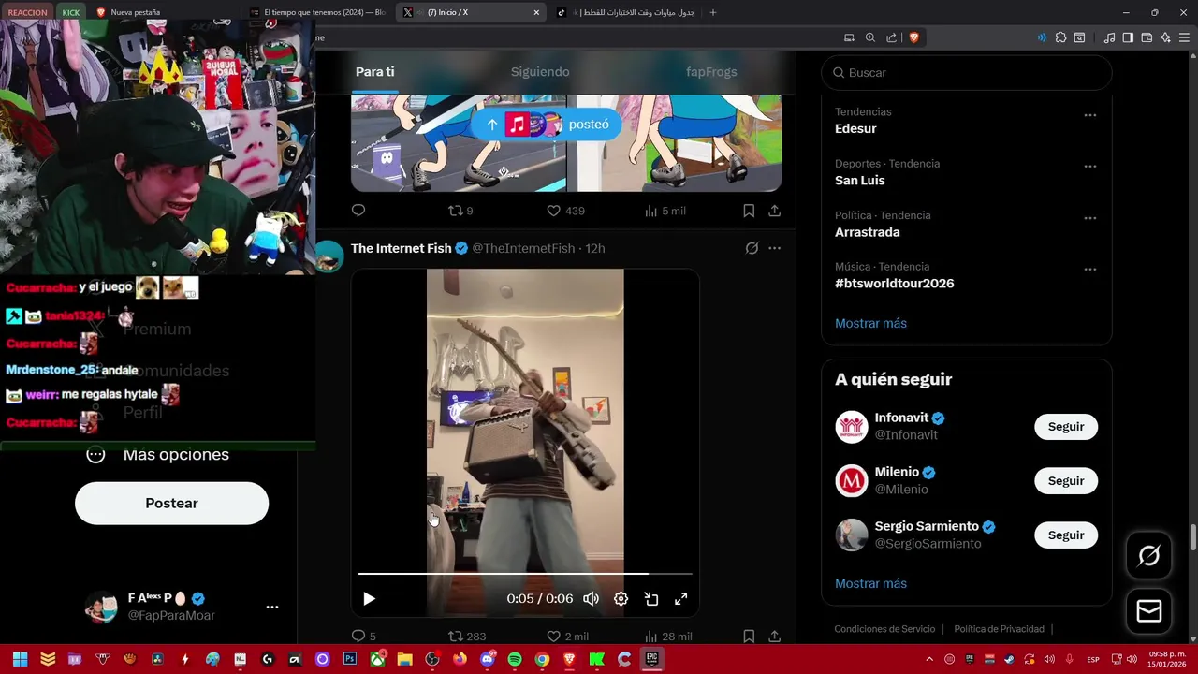This screenshot has width=1198, height=674.
Task: Enter fullscreen for the video
Action: [681, 599]
